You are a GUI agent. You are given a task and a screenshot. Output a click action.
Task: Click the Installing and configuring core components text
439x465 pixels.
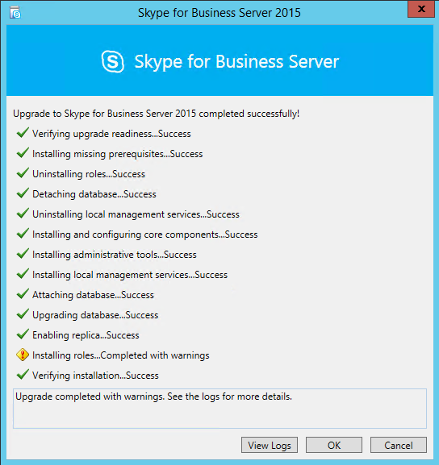tap(145, 235)
